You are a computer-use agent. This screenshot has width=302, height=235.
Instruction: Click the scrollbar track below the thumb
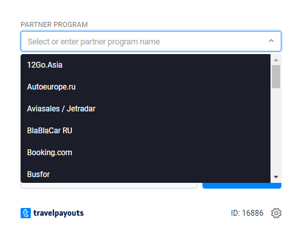[276, 131]
